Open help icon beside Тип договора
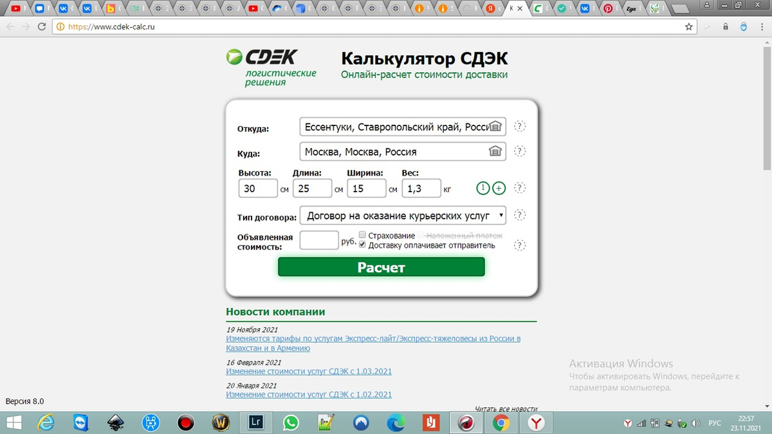This screenshot has height=434, width=772. click(x=520, y=215)
